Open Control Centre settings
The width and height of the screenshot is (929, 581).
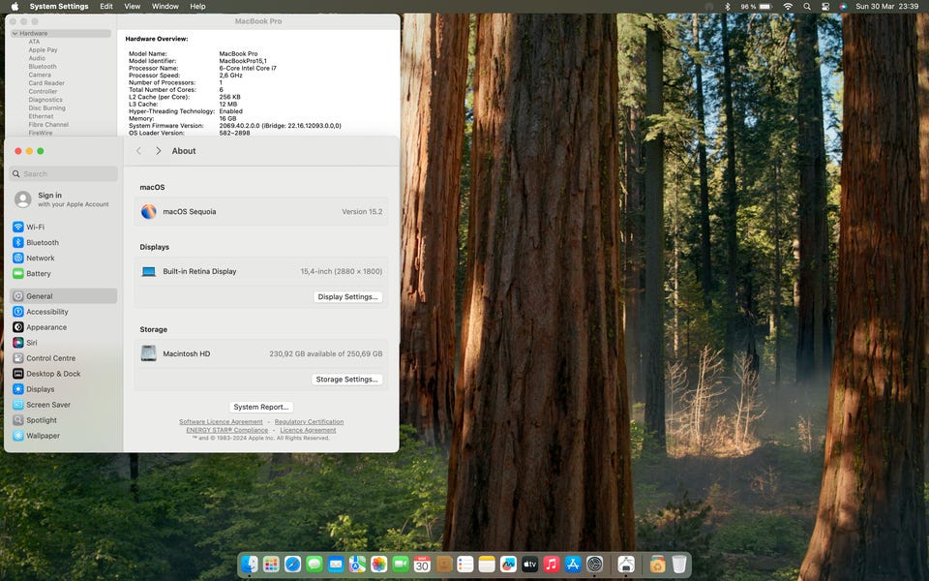[50, 358]
